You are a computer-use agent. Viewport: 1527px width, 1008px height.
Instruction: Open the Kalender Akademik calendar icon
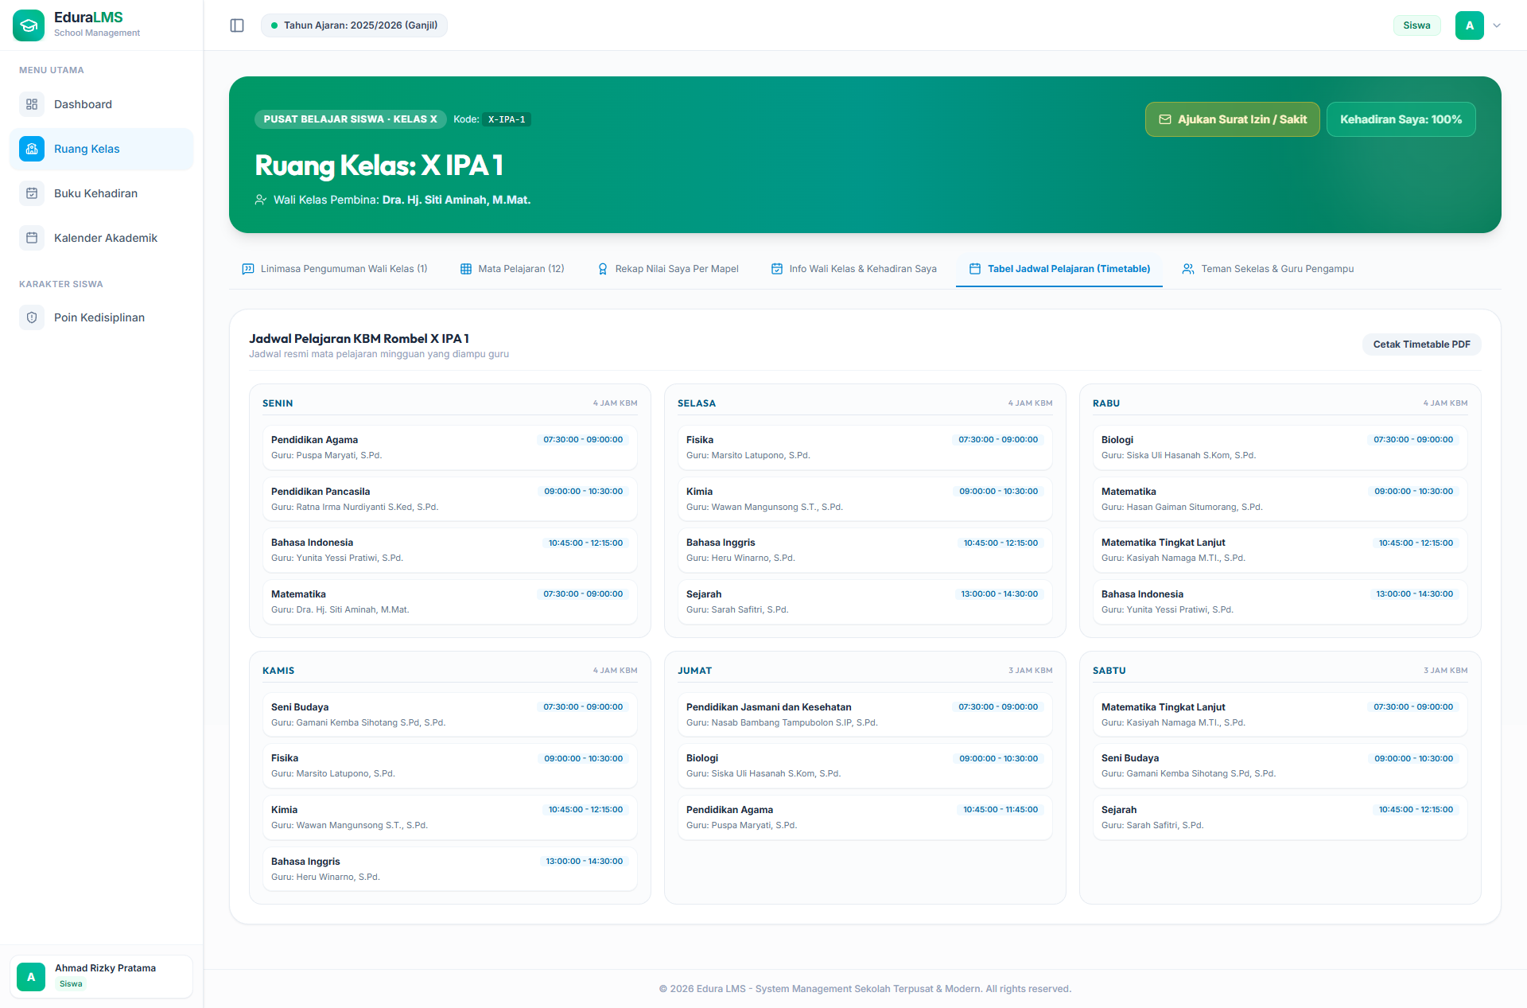[x=32, y=238]
